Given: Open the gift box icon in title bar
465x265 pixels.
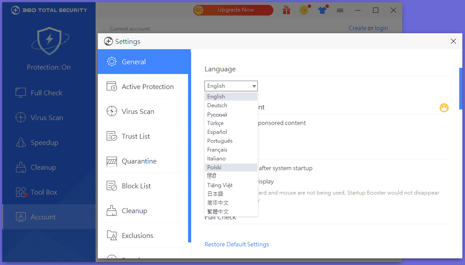Looking at the screenshot, I should click(x=286, y=10).
